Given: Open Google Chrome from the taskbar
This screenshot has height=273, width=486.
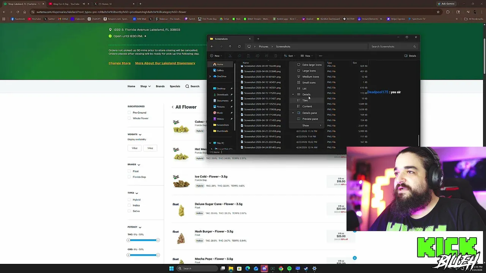Looking at the screenshot, I should tap(281, 268).
